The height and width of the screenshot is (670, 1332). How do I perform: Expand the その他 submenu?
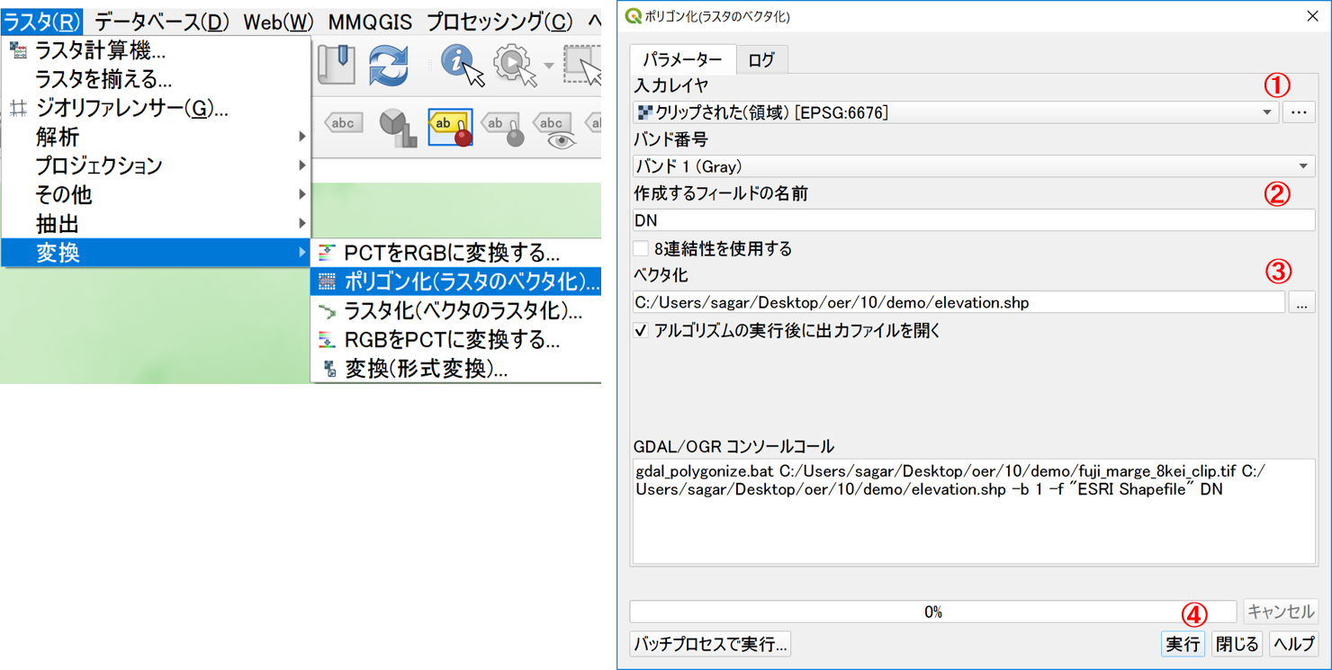[x=157, y=195]
